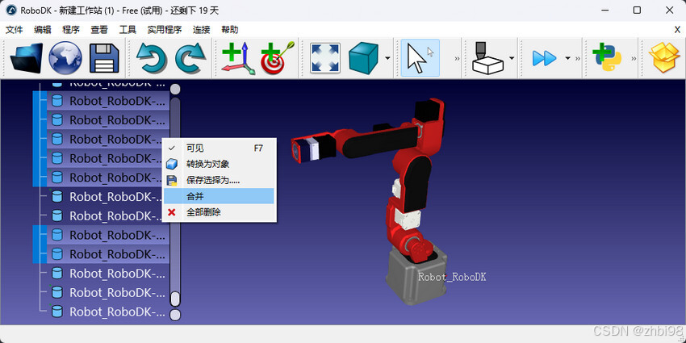686x343 pixels.
Task: Open the dropdown arrow beside the view cube
Action: click(387, 58)
